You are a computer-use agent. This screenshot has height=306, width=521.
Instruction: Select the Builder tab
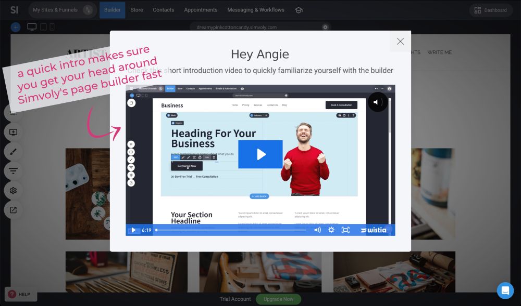[113, 10]
